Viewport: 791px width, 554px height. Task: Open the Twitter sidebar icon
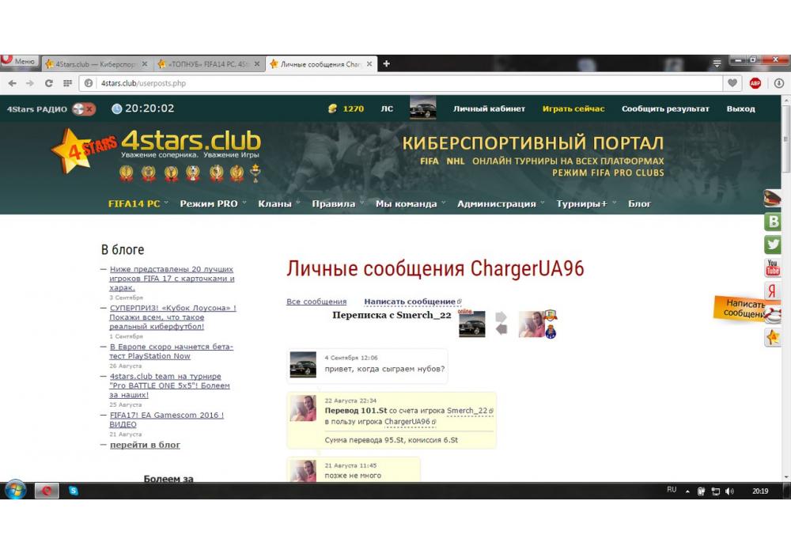click(x=773, y=245)
